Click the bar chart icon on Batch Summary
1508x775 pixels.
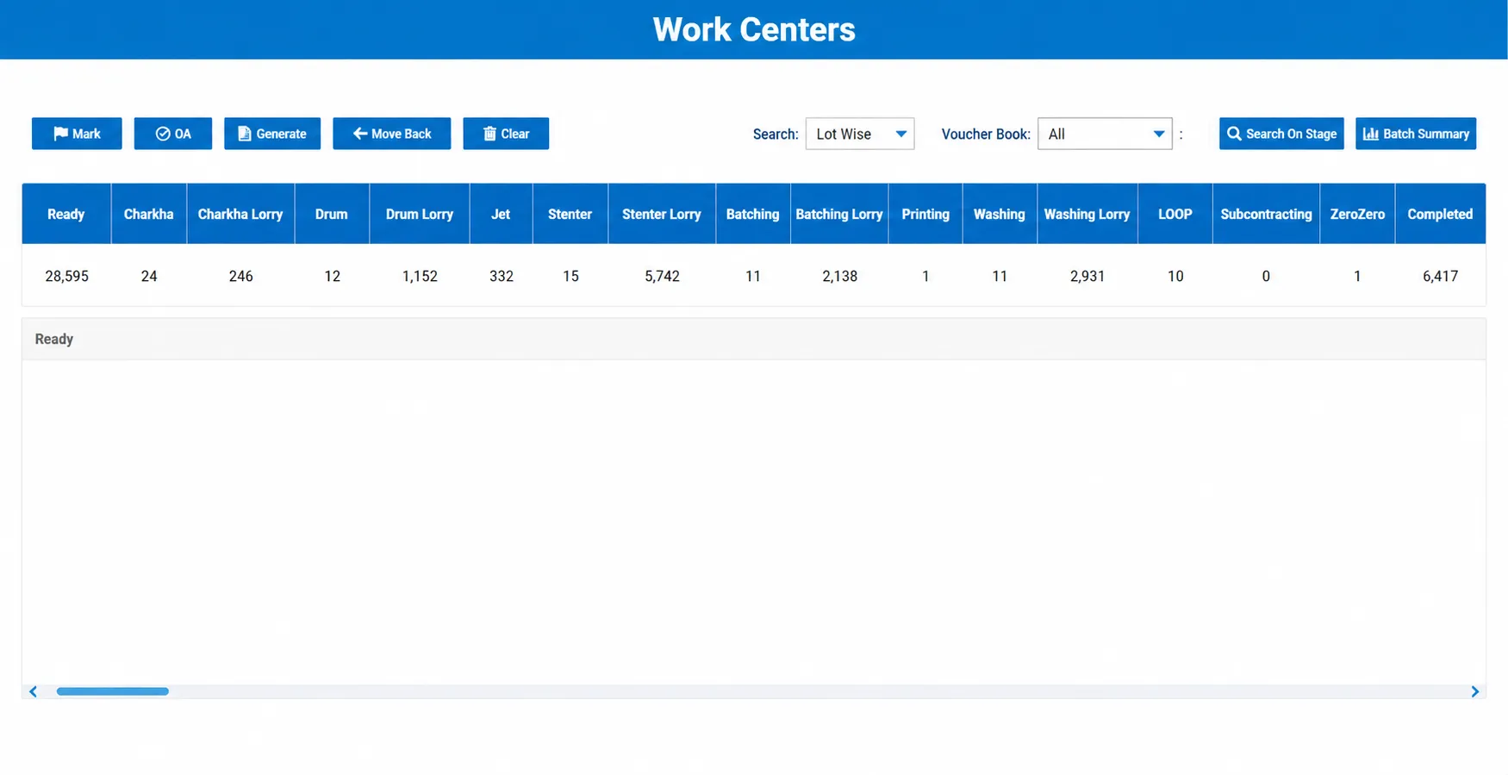click(x=1371, y=134)
